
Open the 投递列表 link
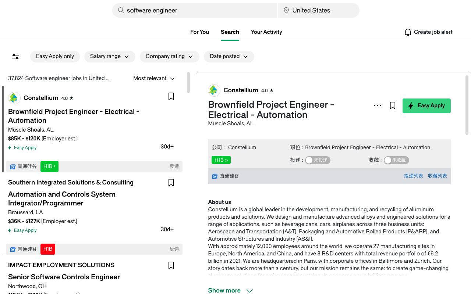click(x=414, y=176)
